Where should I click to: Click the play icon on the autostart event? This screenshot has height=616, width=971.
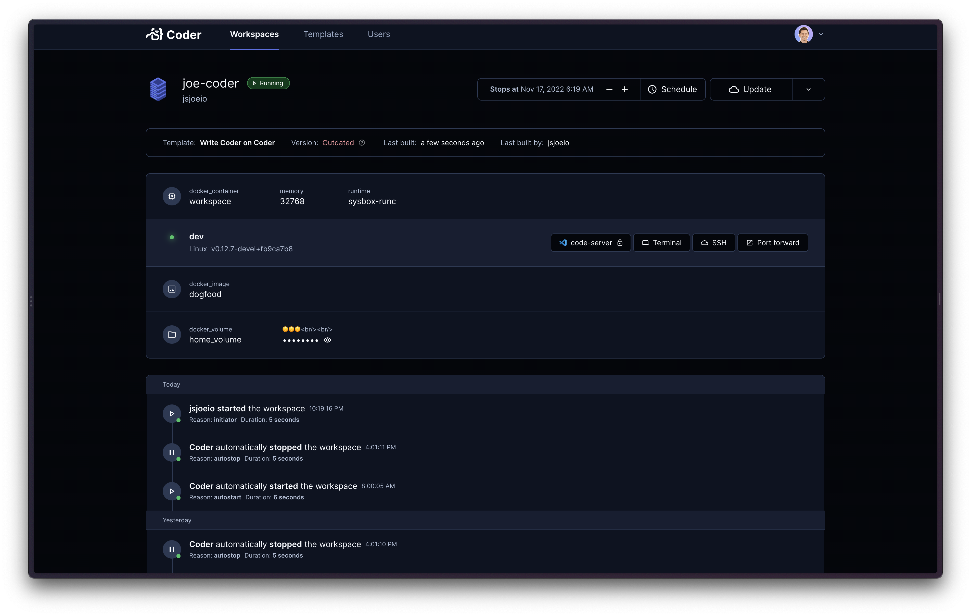coord(172,491)
